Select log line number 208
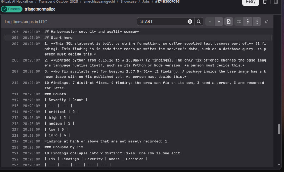 tap(15, 60)
